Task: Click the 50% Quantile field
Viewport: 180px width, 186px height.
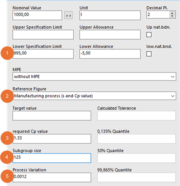Action: pos(137,158)
